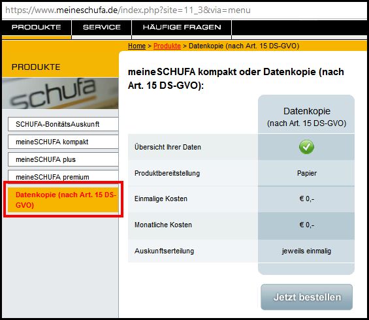Click the 'Auskunftserteilung' row label
The image size is (369, 320).
(165, 251)
